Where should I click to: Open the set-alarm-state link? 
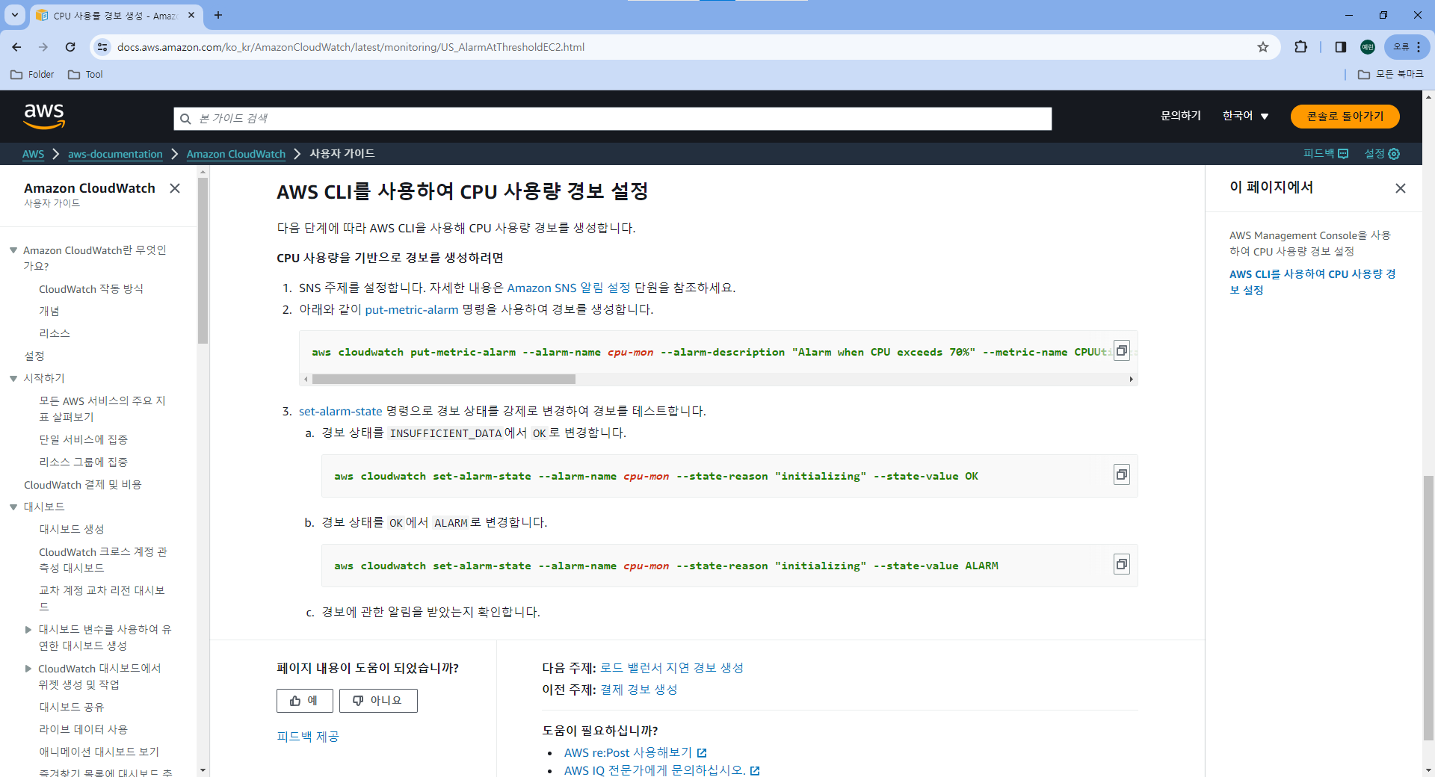tap(341, 411)
